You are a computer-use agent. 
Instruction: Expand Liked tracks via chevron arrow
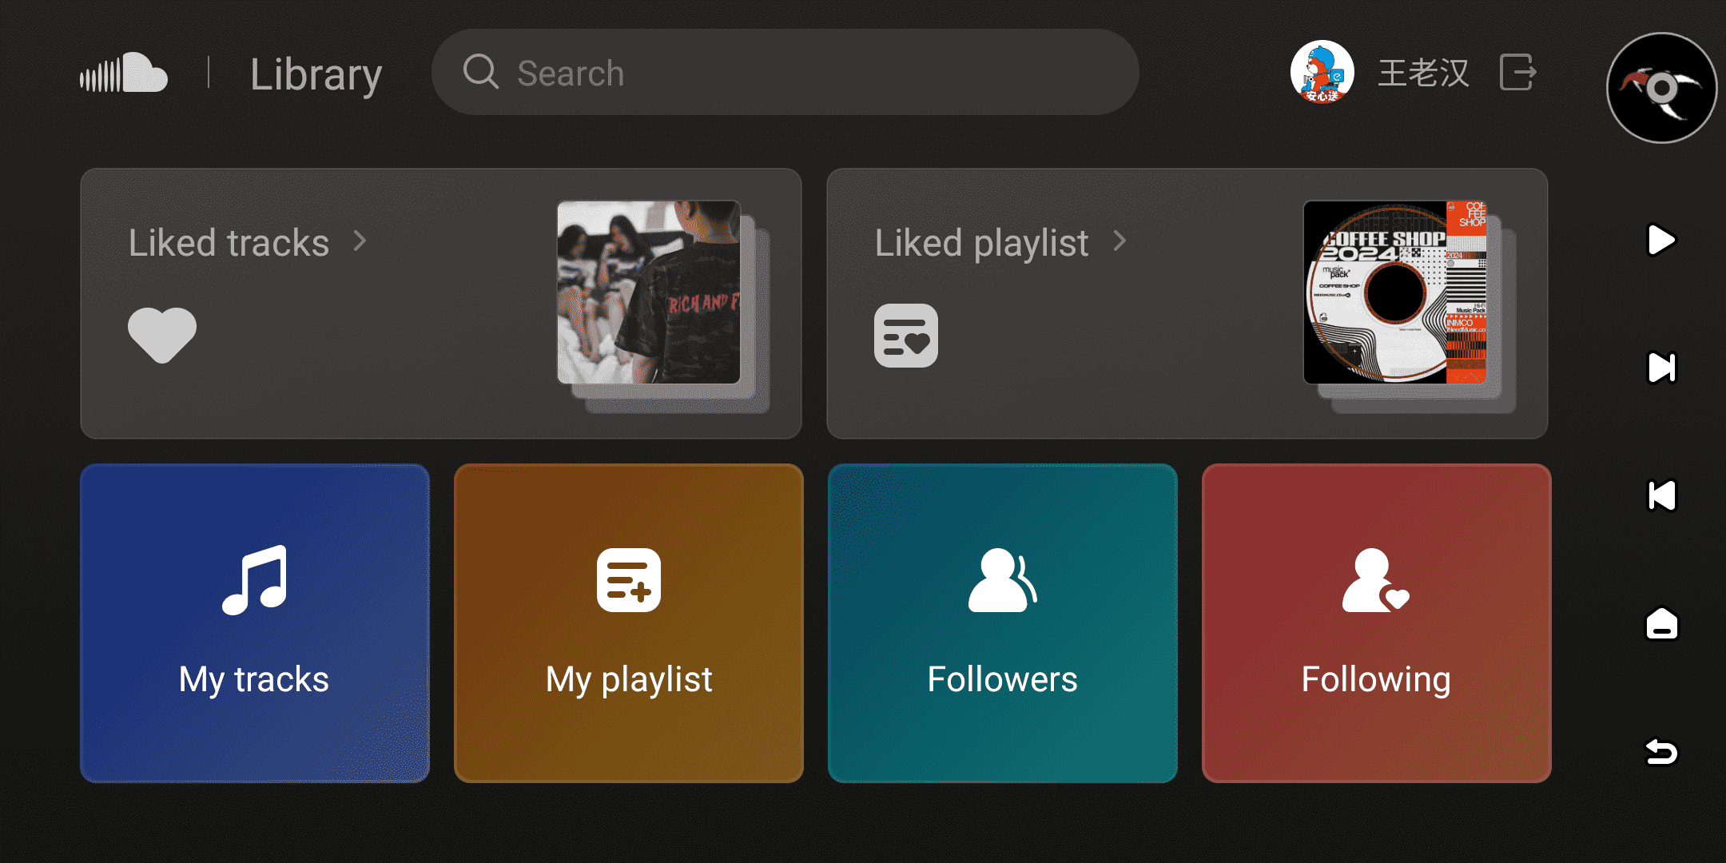(360, 241)
